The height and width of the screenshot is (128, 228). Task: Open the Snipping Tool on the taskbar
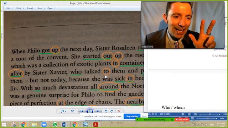point(14,125)
